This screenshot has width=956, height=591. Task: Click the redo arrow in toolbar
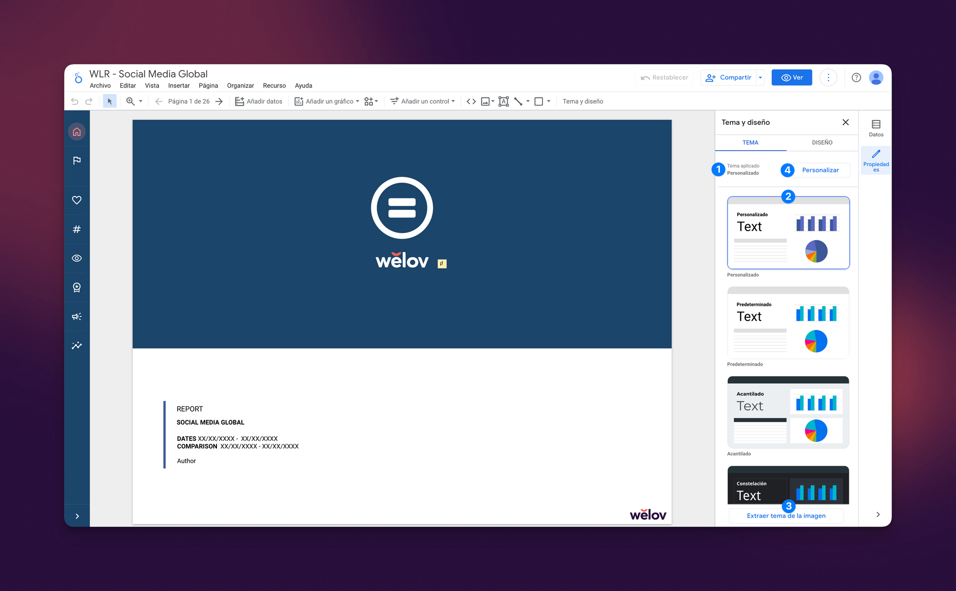click(89, 101)
